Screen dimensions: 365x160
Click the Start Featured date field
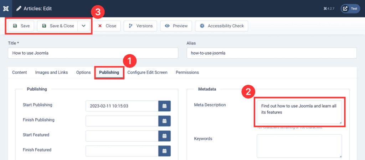coord(122,136)
